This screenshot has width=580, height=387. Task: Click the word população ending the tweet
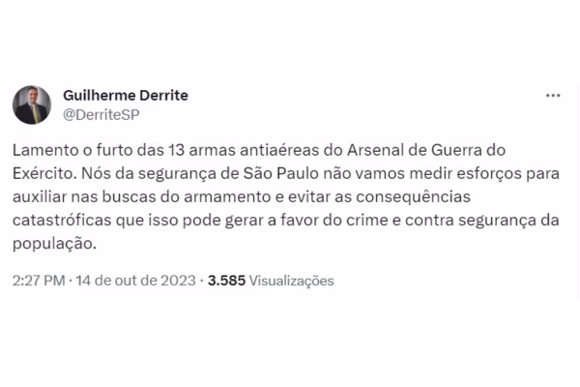pyautogui.click(x=52, y=244)
